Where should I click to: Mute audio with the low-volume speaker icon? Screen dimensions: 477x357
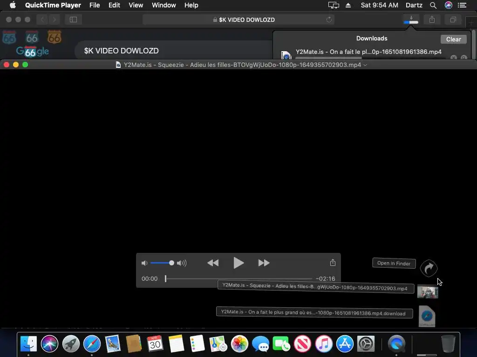144,263
